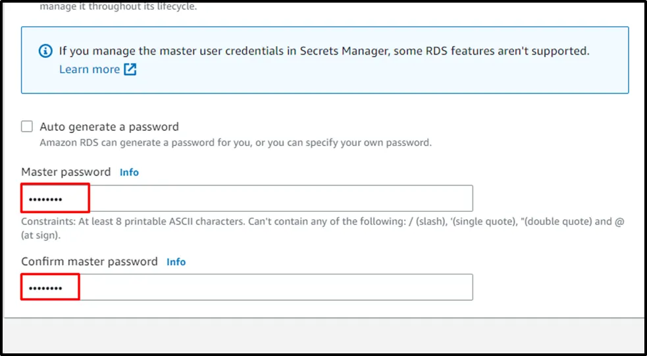Click the empty gray area below the form
This screenshot has height=356, width=647.
[x=323, y=336]
